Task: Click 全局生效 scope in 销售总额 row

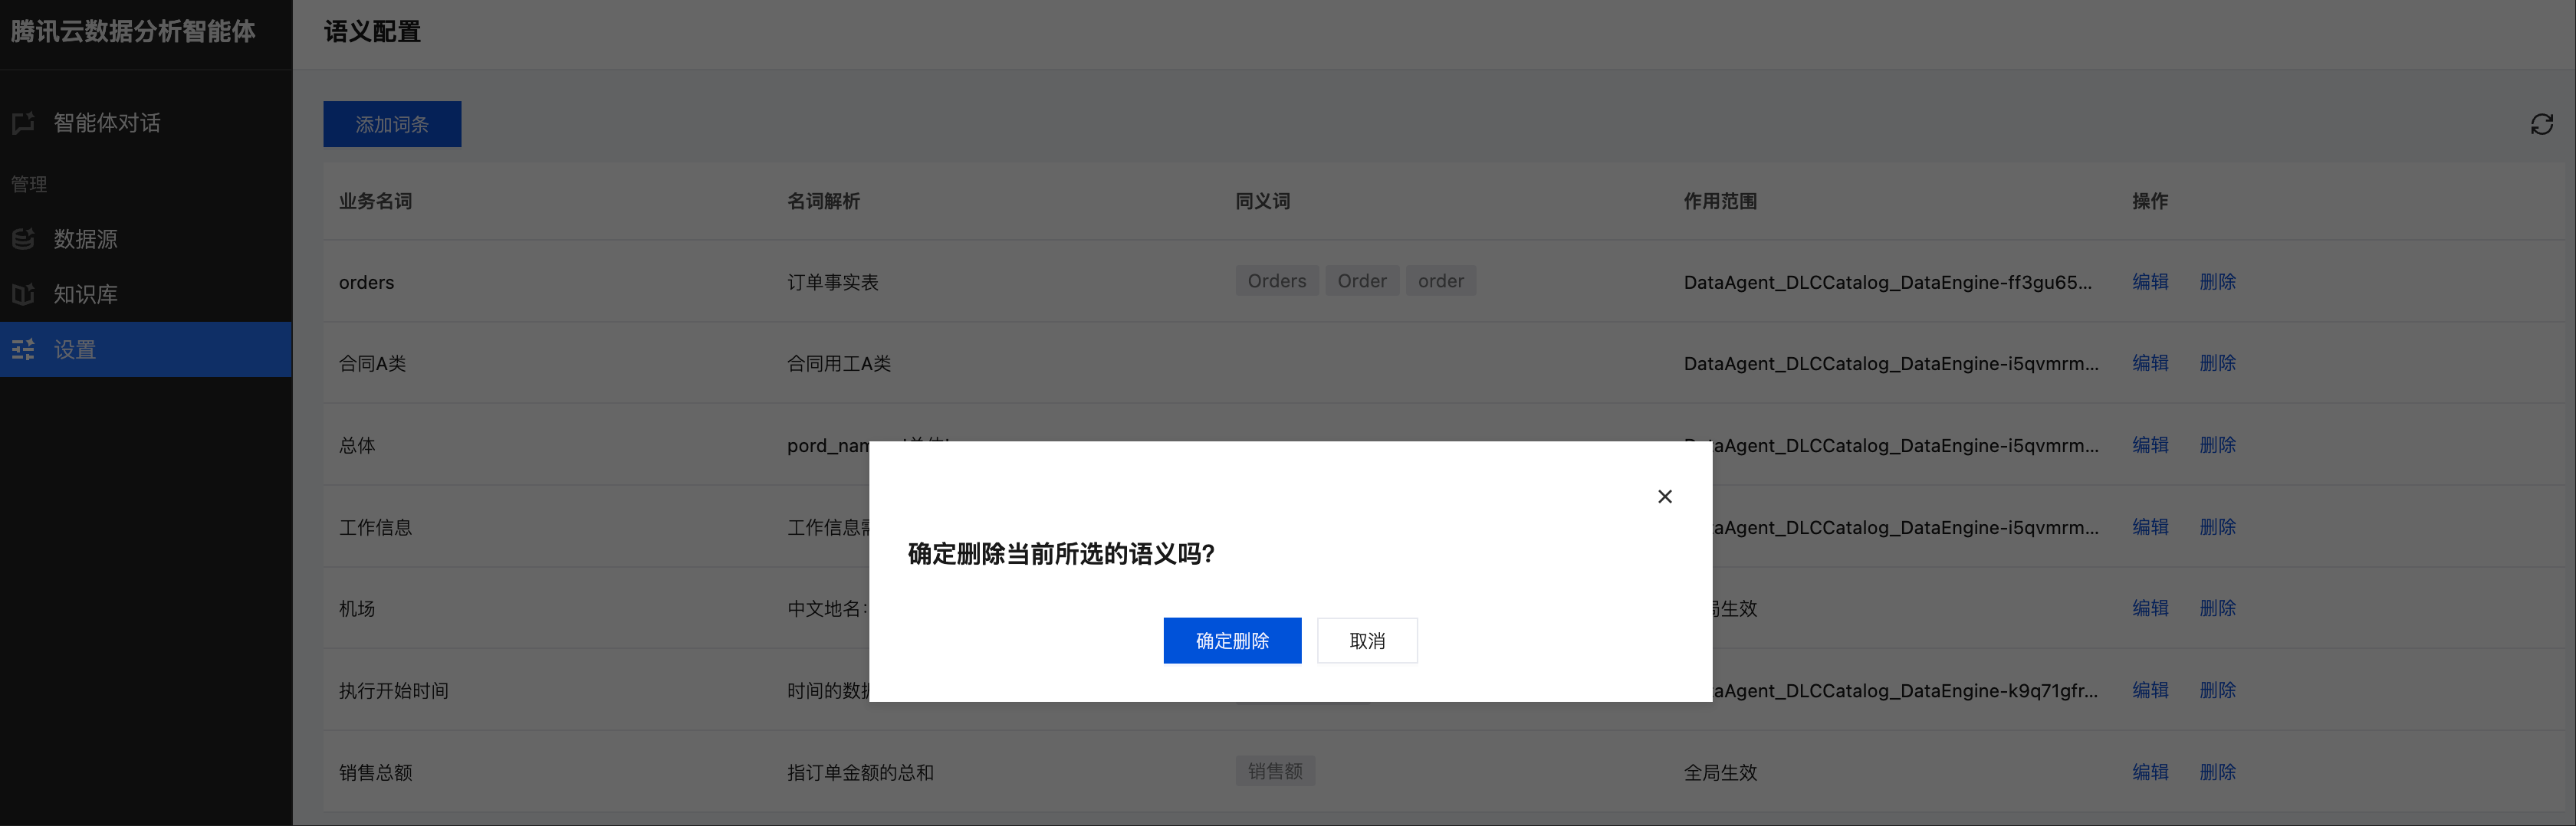Action: point(1720,772)
